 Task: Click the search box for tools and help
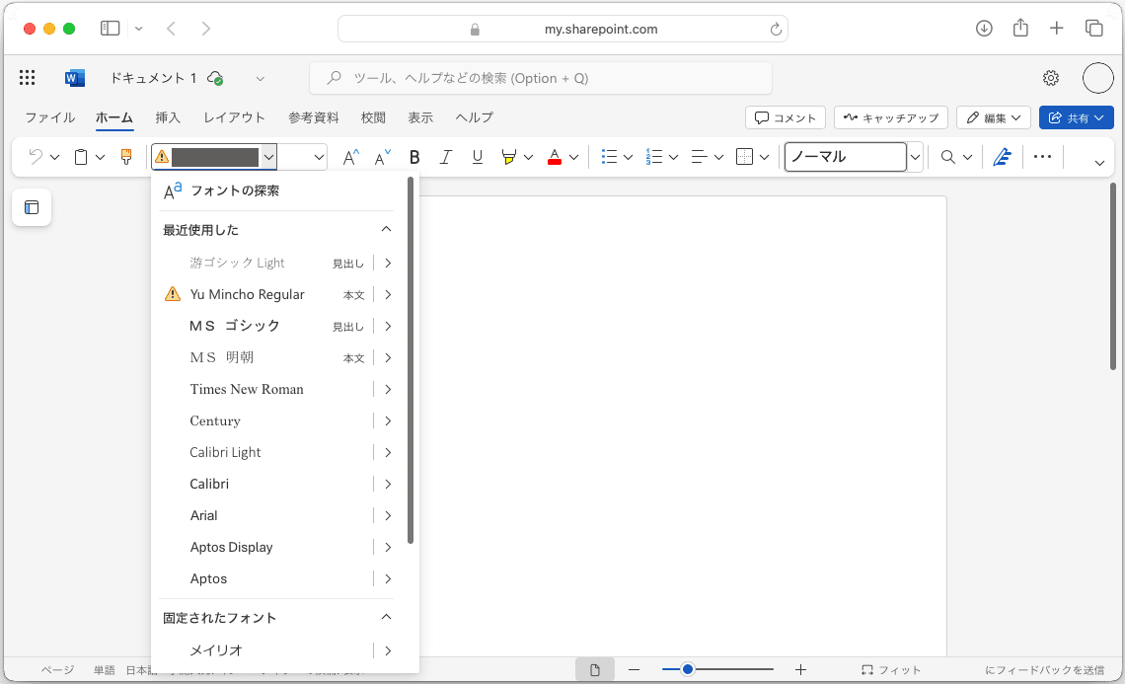(541, 78)
